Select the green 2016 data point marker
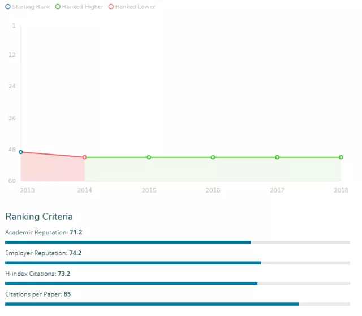The width and height of the screenshot is (362, 316). (x=213, y=157)
